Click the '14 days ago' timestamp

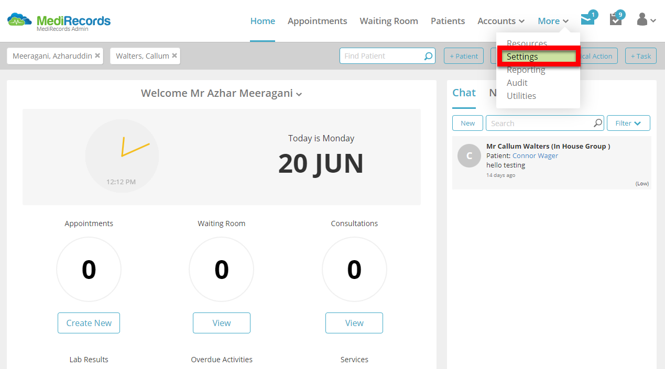click(x=500, y=175)
